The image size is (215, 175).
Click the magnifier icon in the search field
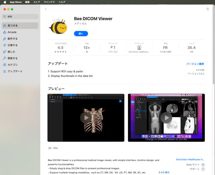point(5,17)
